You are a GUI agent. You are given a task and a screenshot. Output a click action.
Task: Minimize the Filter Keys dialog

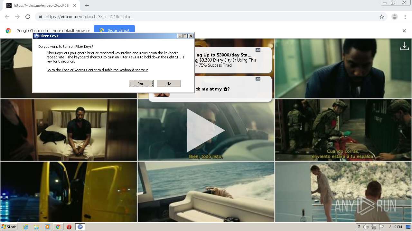180,36
